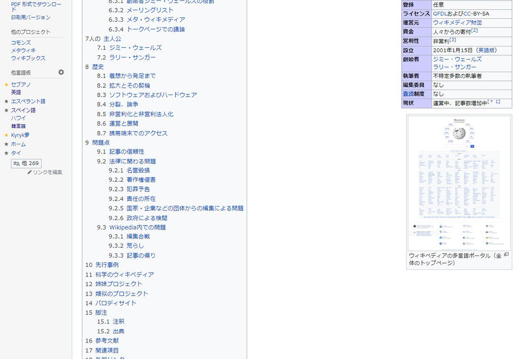The width and height of the screenshot is (522, 359).
Task: Jump to 8.2 拡大とその契機
Action: click(x=124, y=86)
